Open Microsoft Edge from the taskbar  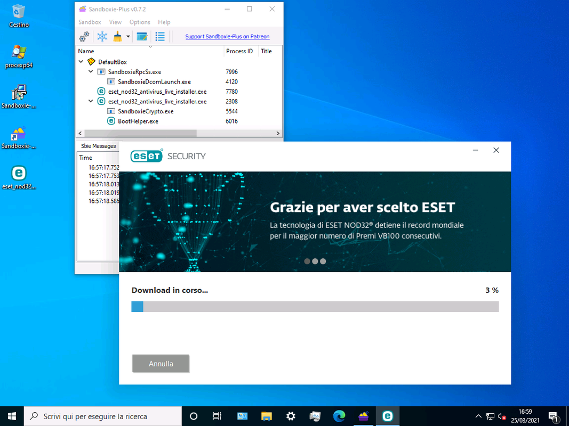pyautogui.click(x=339, y=416)
